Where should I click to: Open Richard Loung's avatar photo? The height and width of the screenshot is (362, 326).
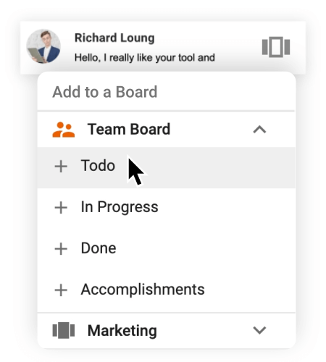[43, 46]
